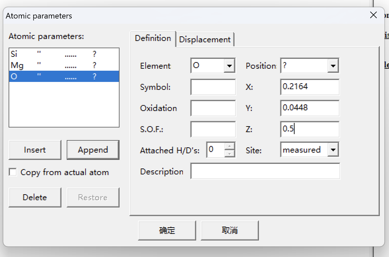
Task: Click the Description text field
Action: click(x=265, y=171)
